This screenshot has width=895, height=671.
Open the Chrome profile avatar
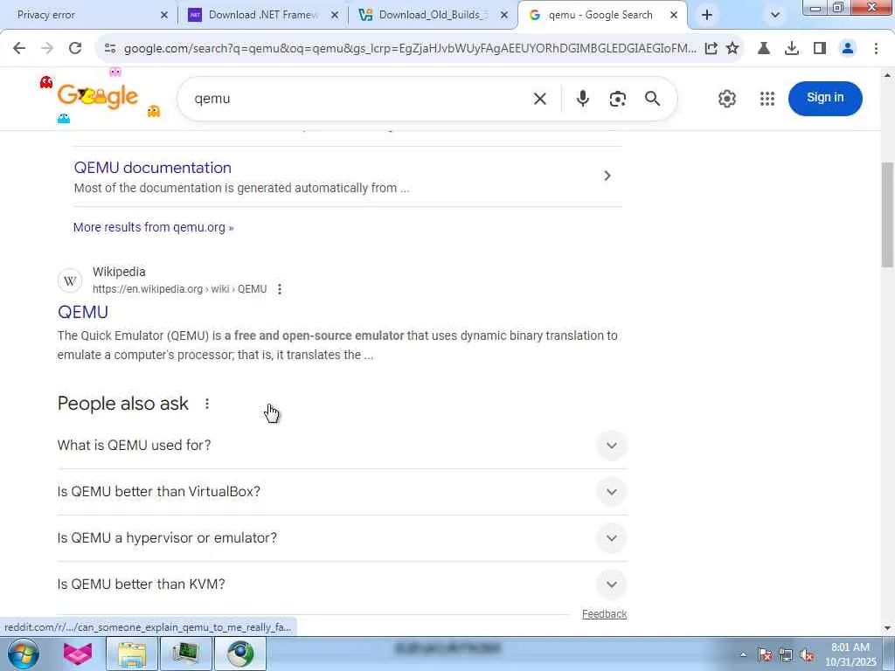click(x=848, y=49)
